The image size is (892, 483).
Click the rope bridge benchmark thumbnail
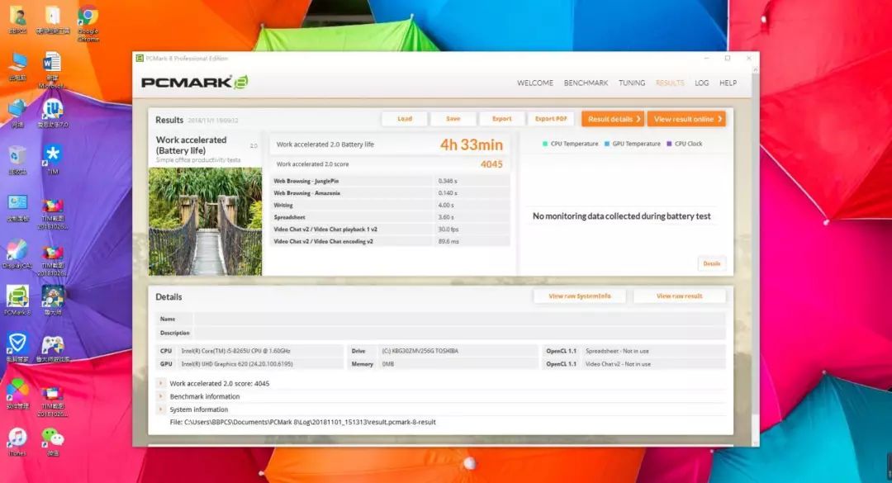click(x=206, y=221)
